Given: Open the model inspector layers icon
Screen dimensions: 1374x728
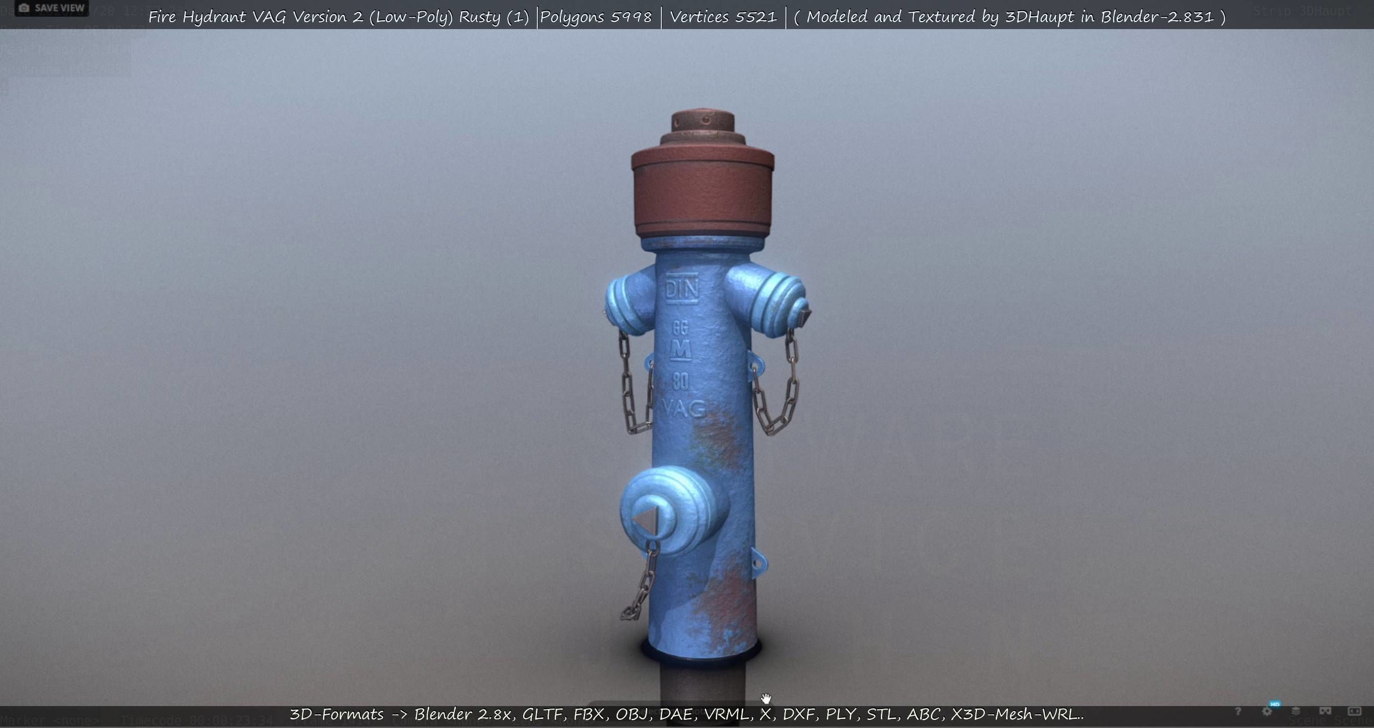Looking at the screenshot, I should click(1295, 711).
